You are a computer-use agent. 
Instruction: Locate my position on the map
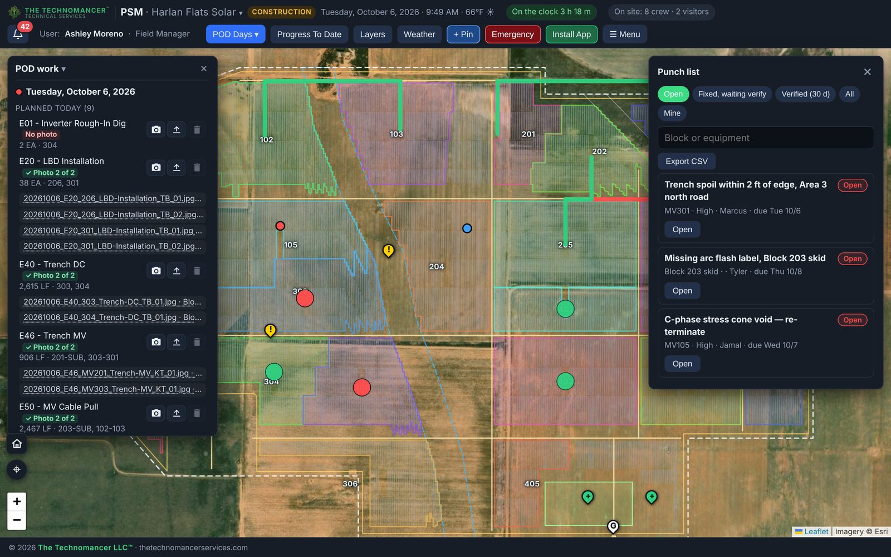pos(17,470)
